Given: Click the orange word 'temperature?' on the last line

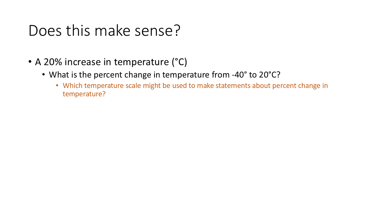Looking at the screenshot, I should click(84, 94).
